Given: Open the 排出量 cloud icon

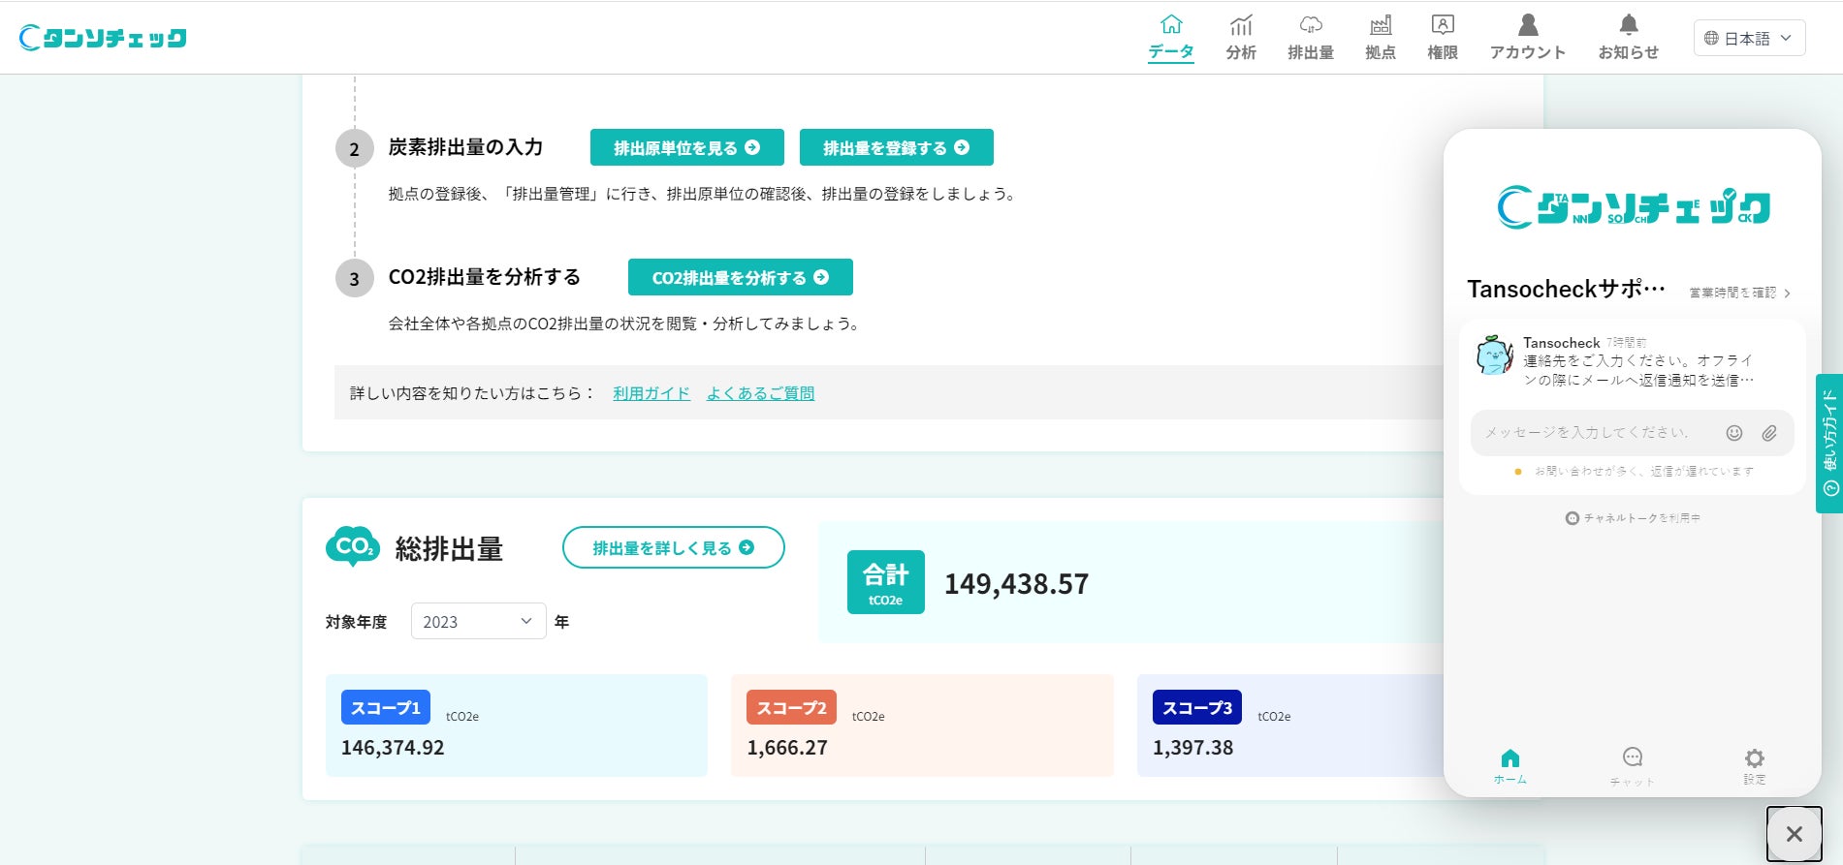Looking at the screenshot, I should tap(1311, 24).
